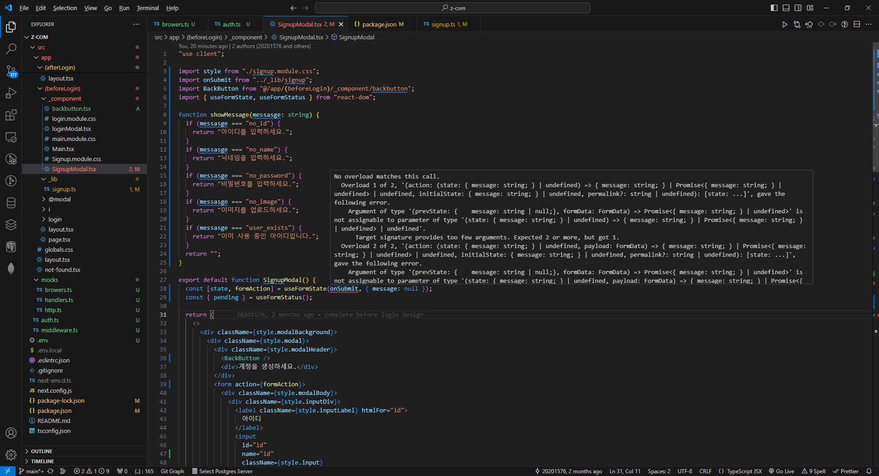Click the CRLF end of line item
The image size is (879, 476).
tap(705, 471)
